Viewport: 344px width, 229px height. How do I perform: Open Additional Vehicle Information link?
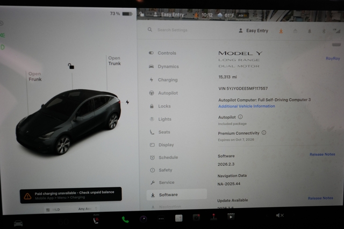(247, 106)
